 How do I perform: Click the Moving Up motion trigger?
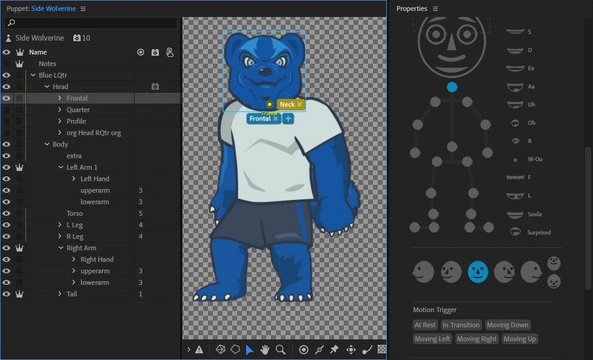point(520,339)
